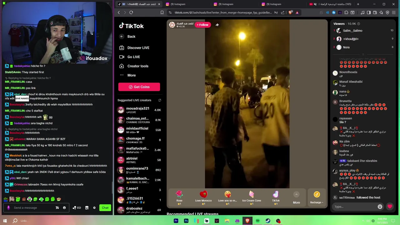Open Spotify from the taskbar
This screenshot has width=400, height=225.
tap(257, 221)
